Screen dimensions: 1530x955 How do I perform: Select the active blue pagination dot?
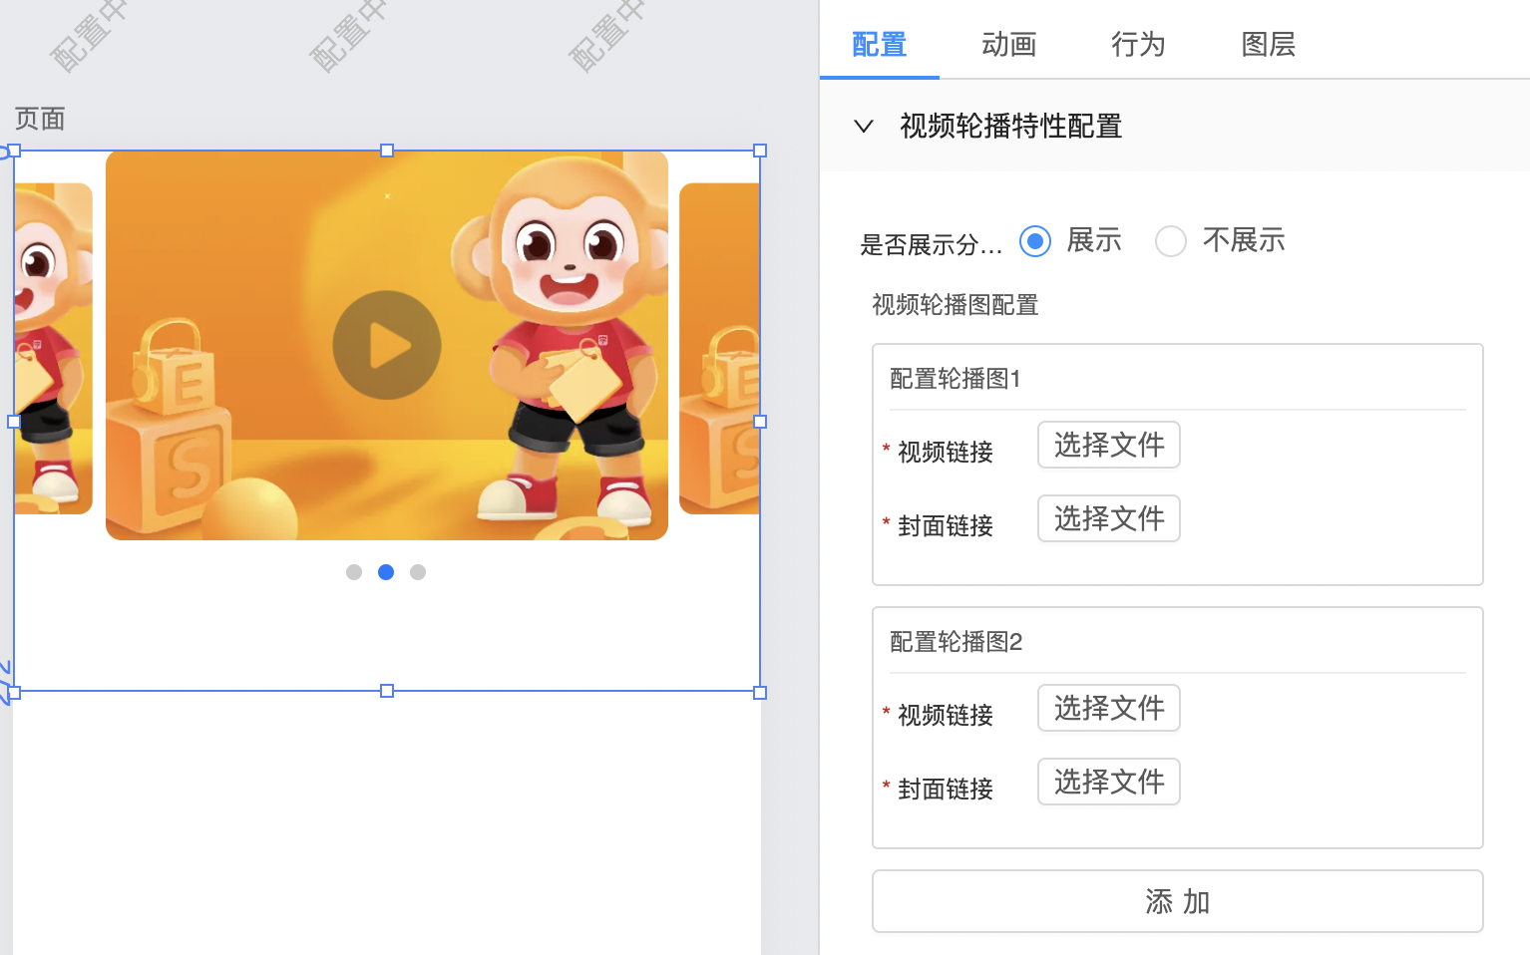386,572
